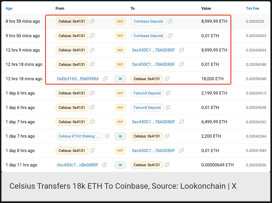
Task: Copy the 0xc450c7...cBe0d80f address in the last row
Action: [104, 165]
